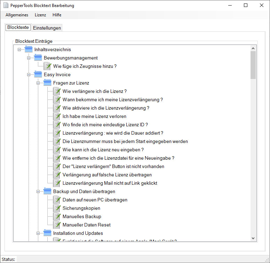
Task: Click the Bewerbungsmanagement folder icon
Action: 38,58
